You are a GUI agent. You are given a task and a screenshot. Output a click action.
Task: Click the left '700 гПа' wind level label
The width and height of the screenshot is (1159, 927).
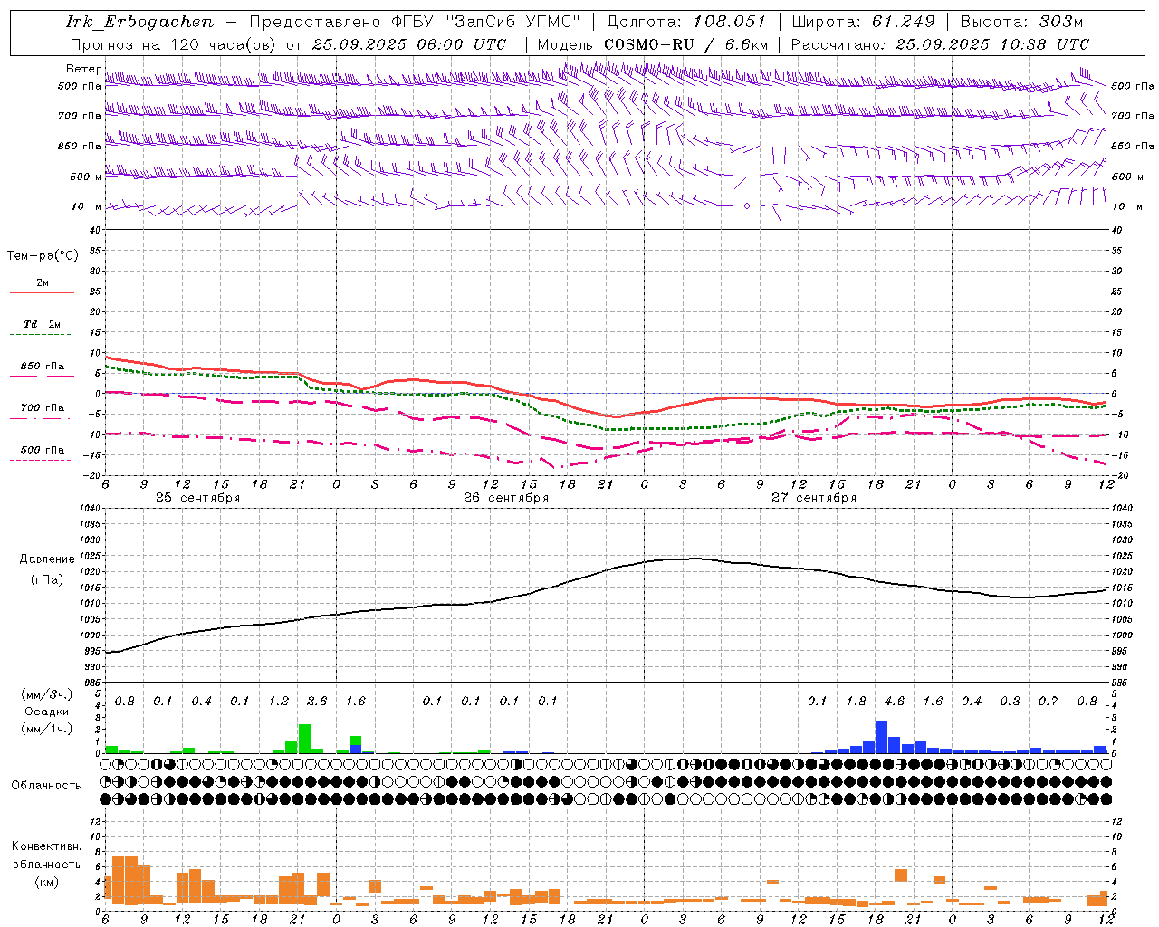click(80, 116)
